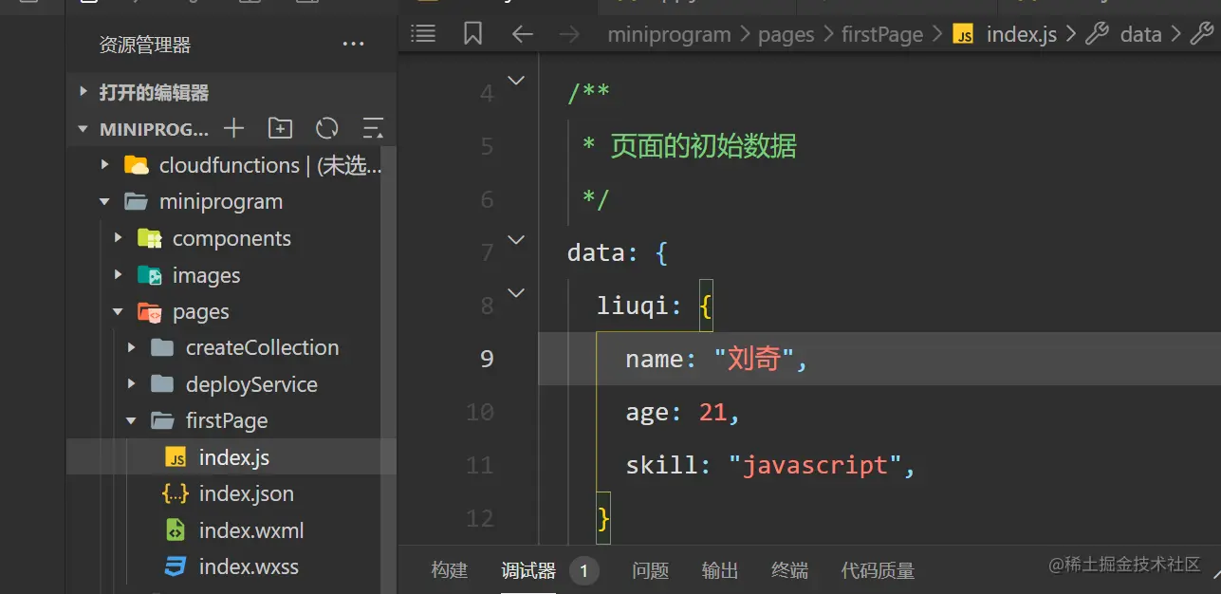Fold the comment block at line 4
Screen dimensions: 1221x594
516,81
